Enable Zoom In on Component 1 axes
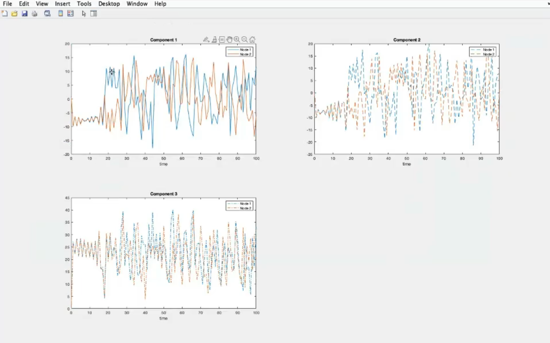This screenshot has width=550, height=343. [237, 40]
